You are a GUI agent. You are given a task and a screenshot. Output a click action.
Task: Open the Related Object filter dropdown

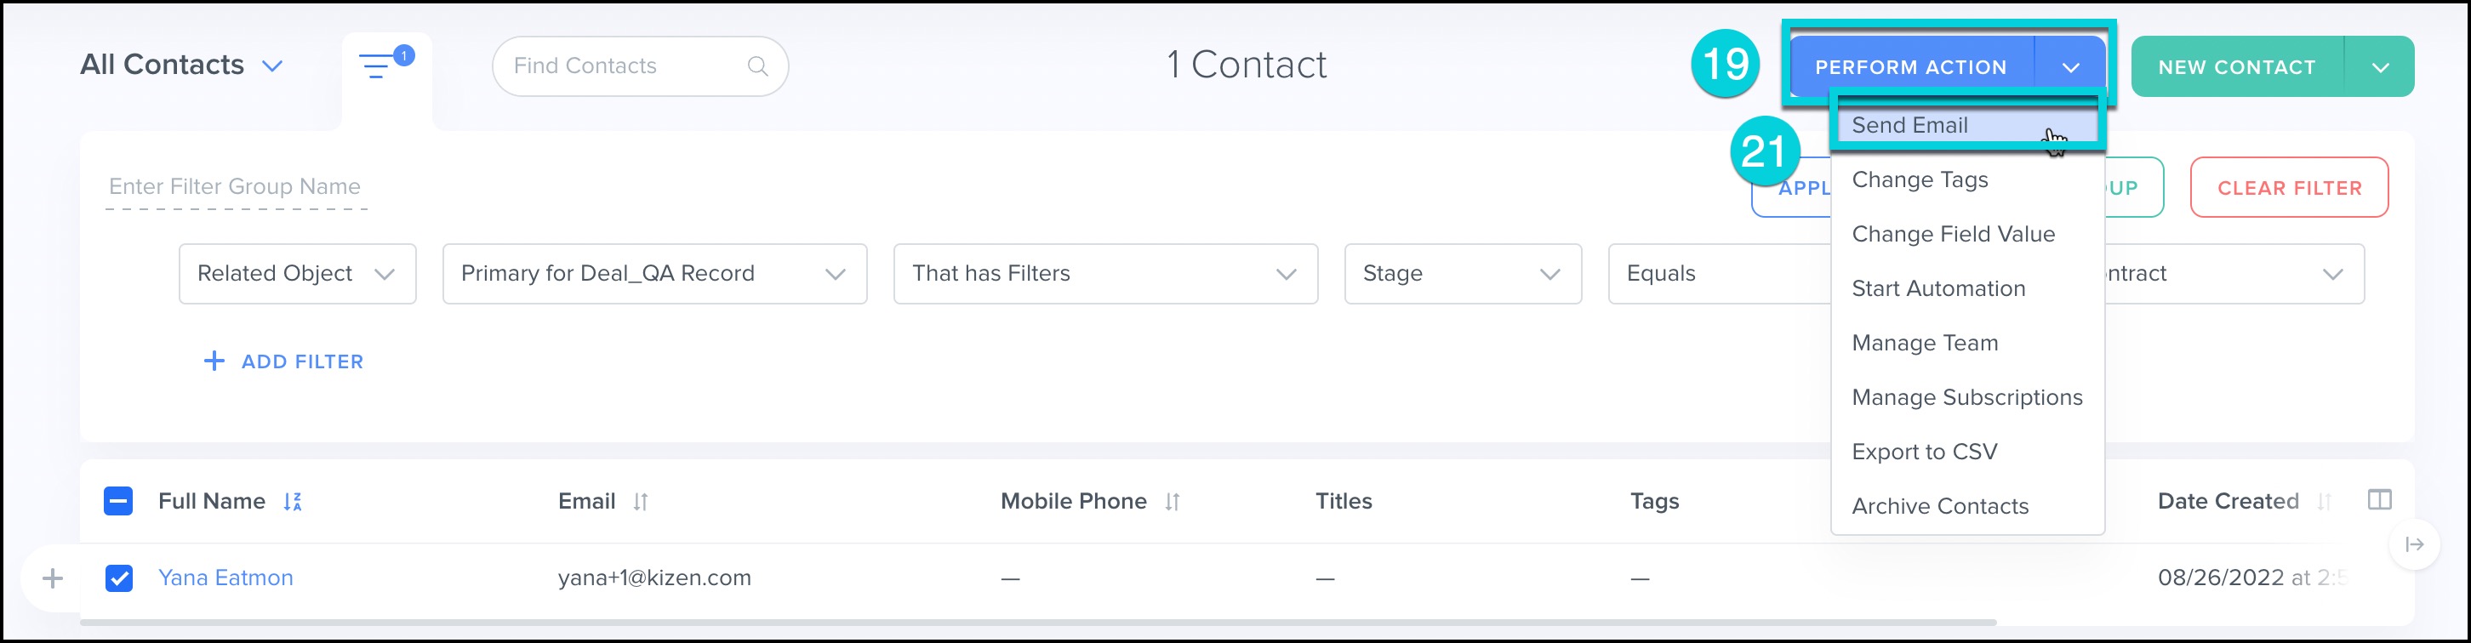point(297,274)
